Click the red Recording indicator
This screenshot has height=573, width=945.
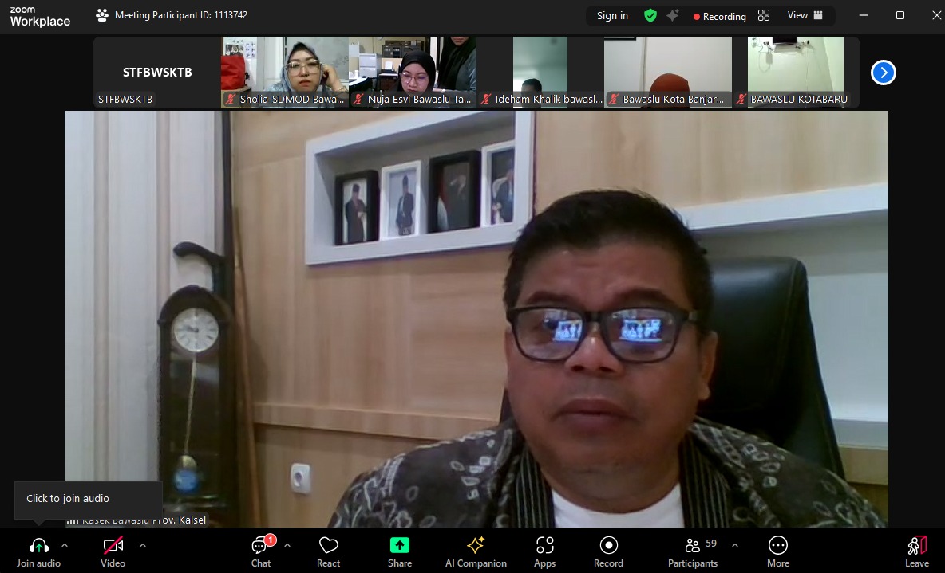pyautogui.click(x=720, y=16)
